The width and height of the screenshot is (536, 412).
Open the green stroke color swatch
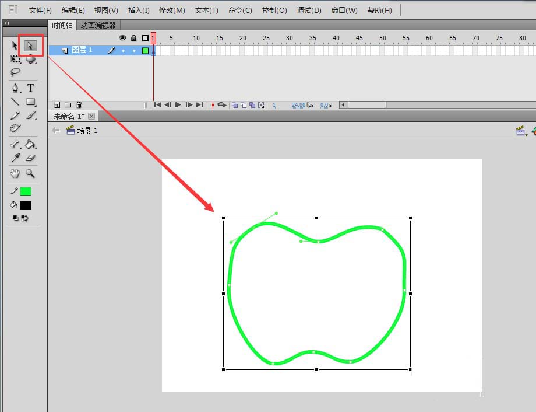pyautogui.click(x=26, y=191)
